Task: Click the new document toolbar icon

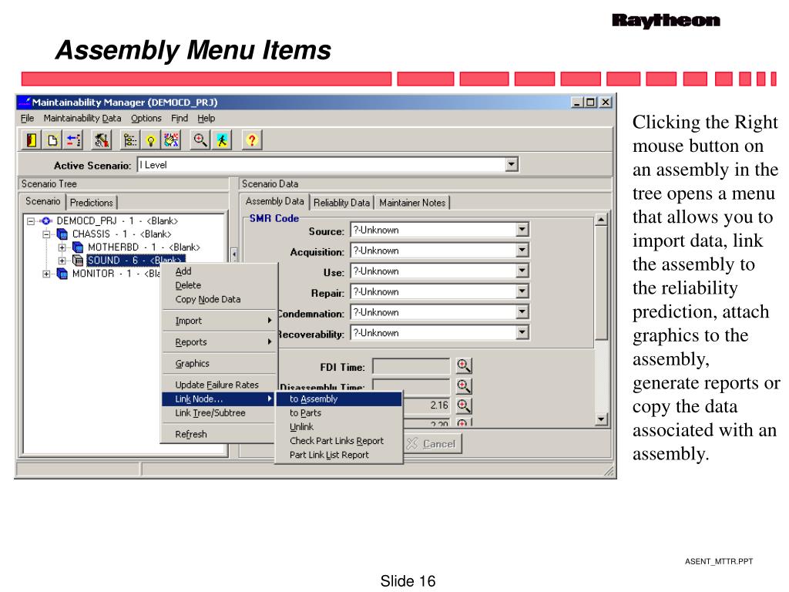Action: point(52,140)
